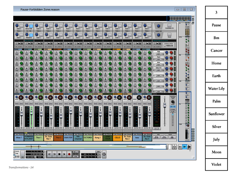
Task: Select the LEAD THOR channel name label
Action: coord(108,138)
